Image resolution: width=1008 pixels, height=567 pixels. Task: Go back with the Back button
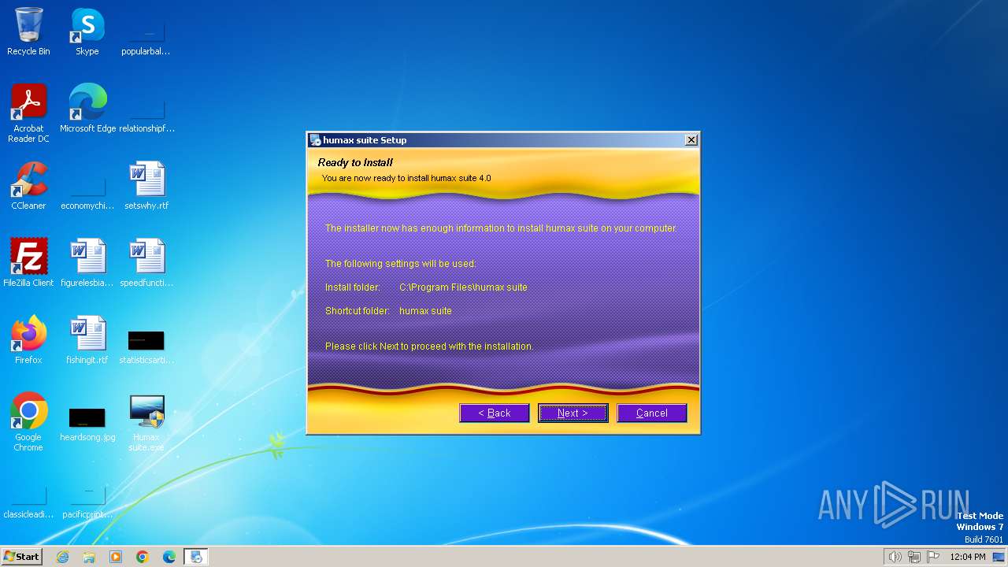point(495,413)
